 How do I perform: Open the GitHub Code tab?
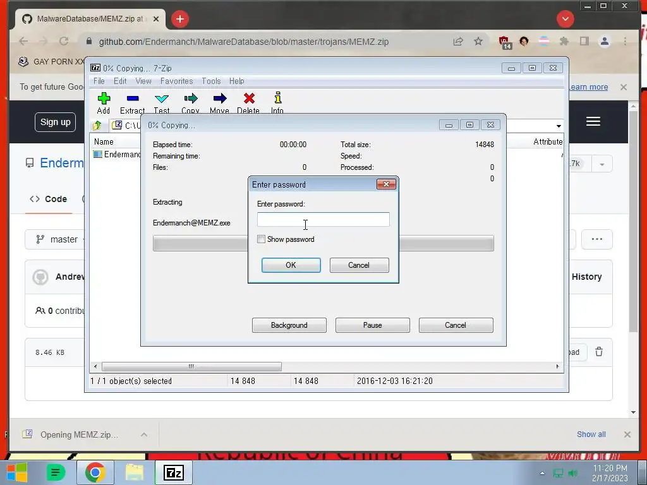pos(49,199)
